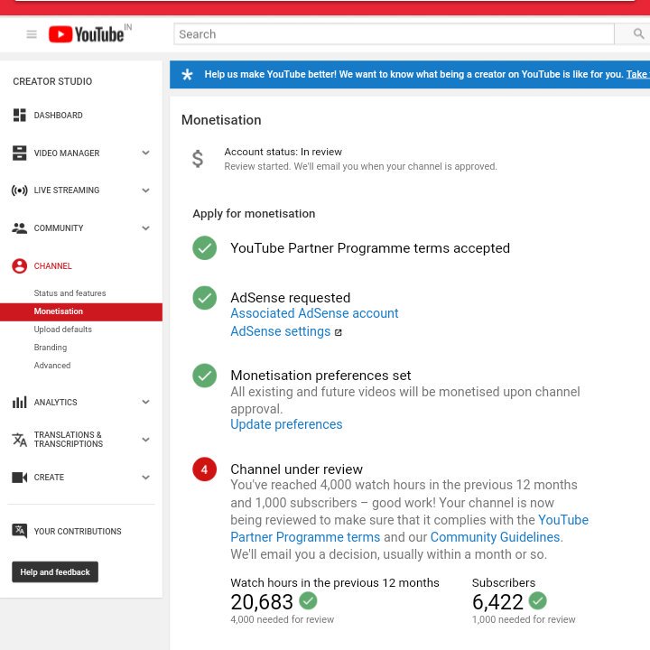The height and width of the screenshot is (650, 650).
Task: Expand Translations & Transcriptions section
Action: pyautogui.click(x=145, y=440)
